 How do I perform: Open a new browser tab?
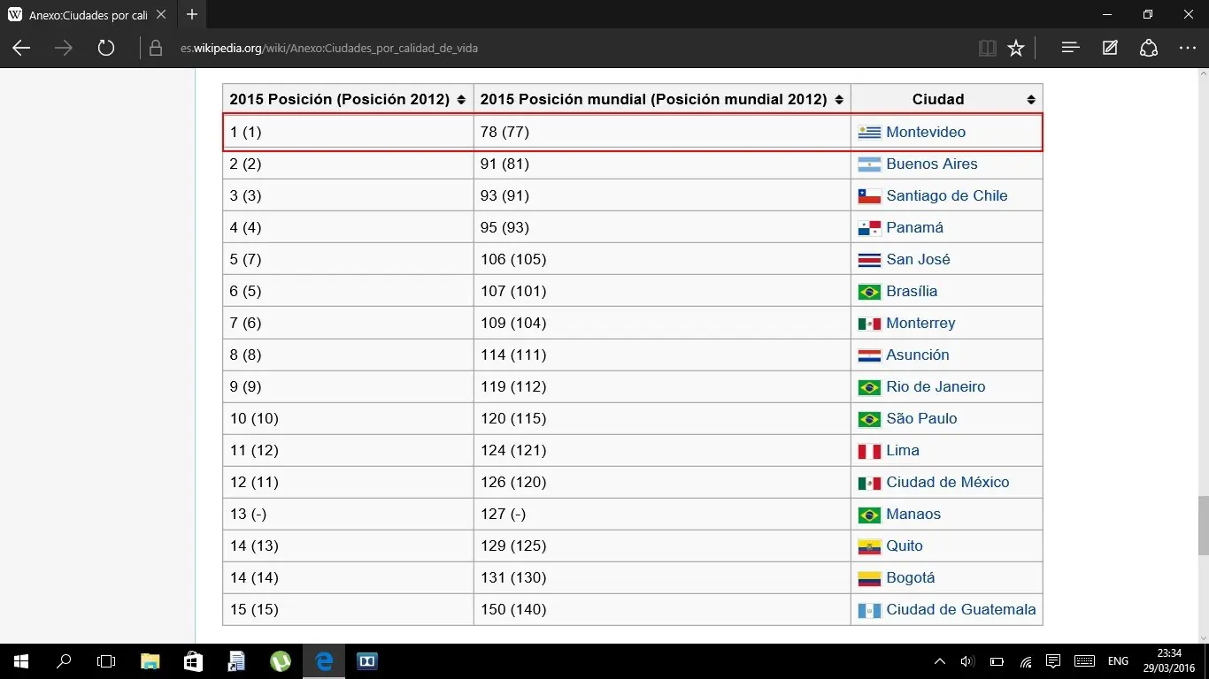[x=192, y=15]
